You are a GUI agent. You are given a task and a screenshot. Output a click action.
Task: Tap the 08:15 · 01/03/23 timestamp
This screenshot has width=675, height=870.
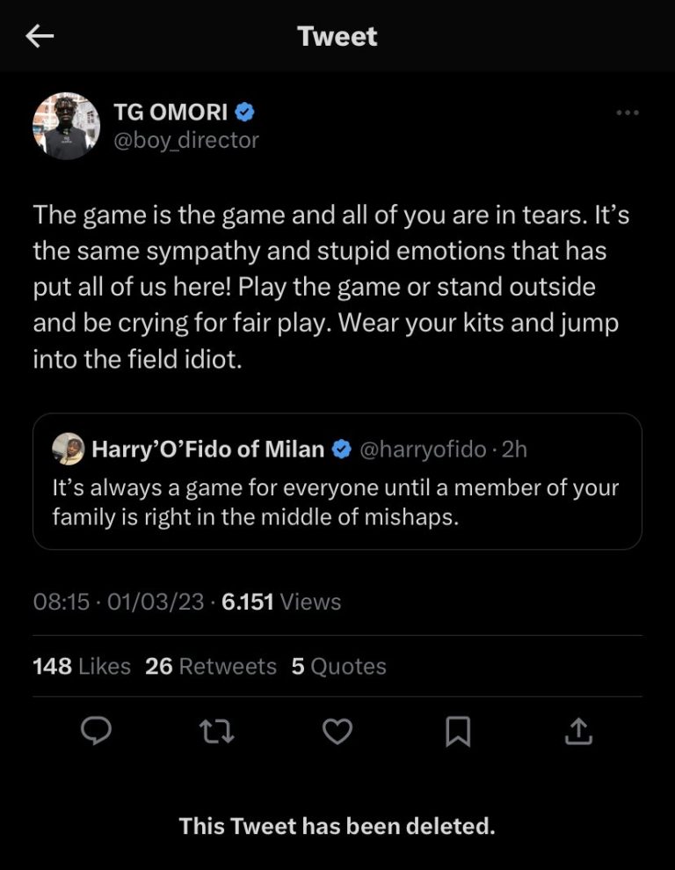(x=118, y=602)
